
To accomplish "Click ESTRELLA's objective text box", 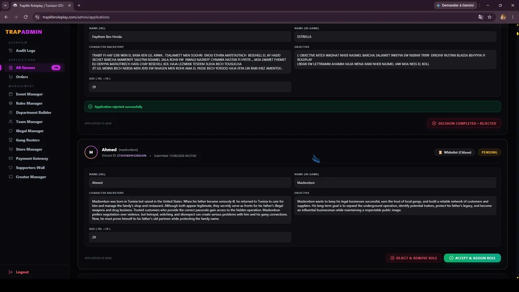I will pos(395,60).
